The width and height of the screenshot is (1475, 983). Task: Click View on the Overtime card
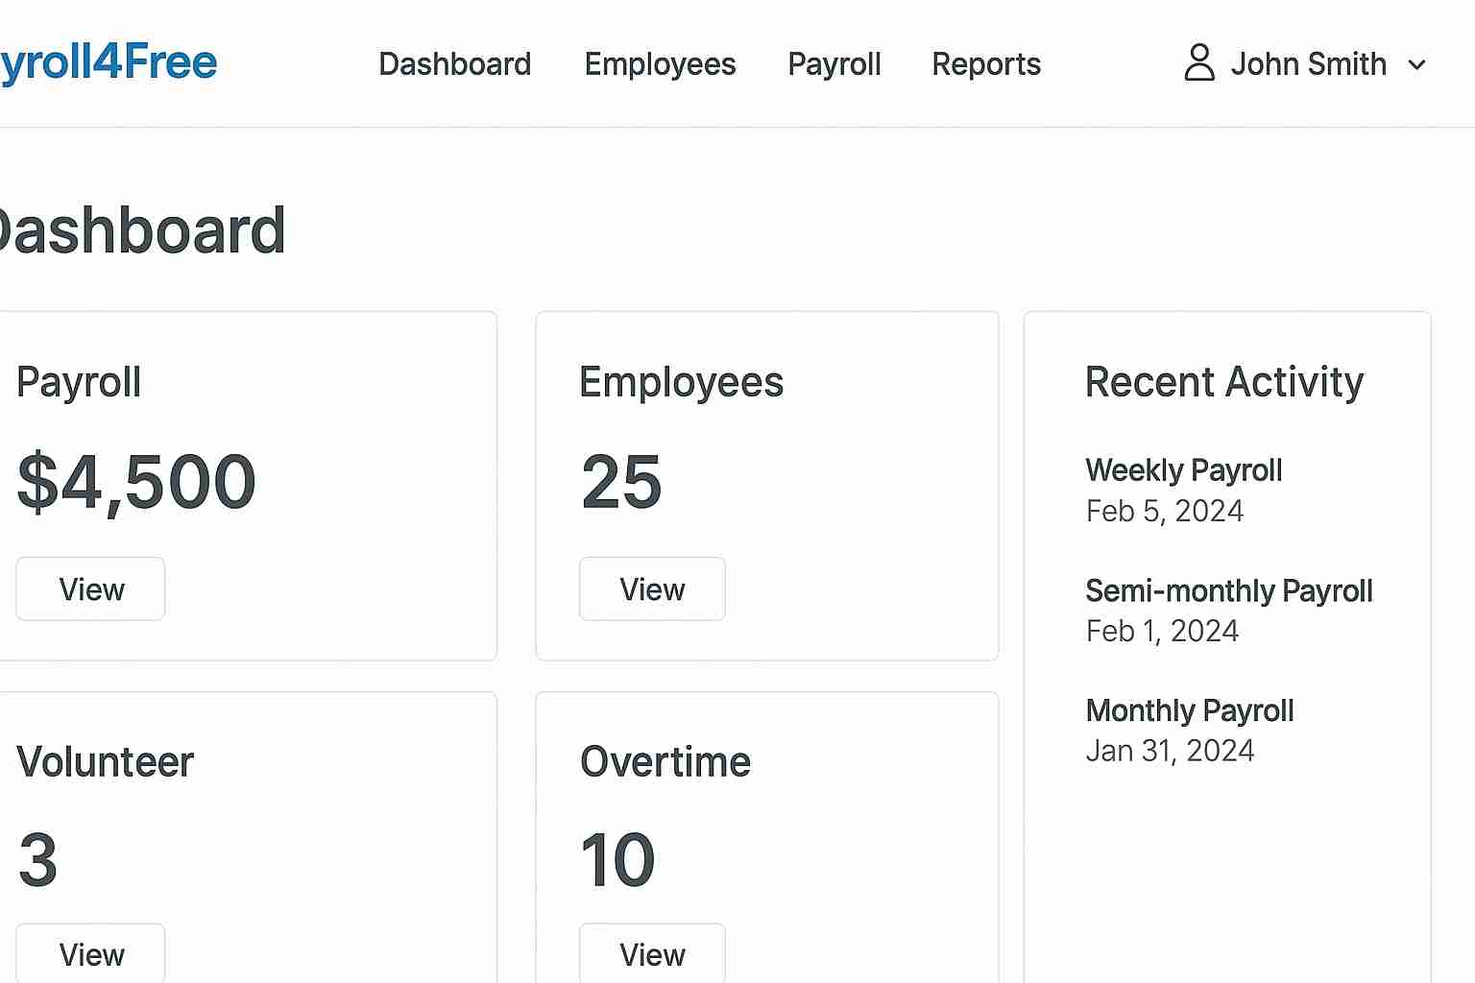click(x=652, y=954)
